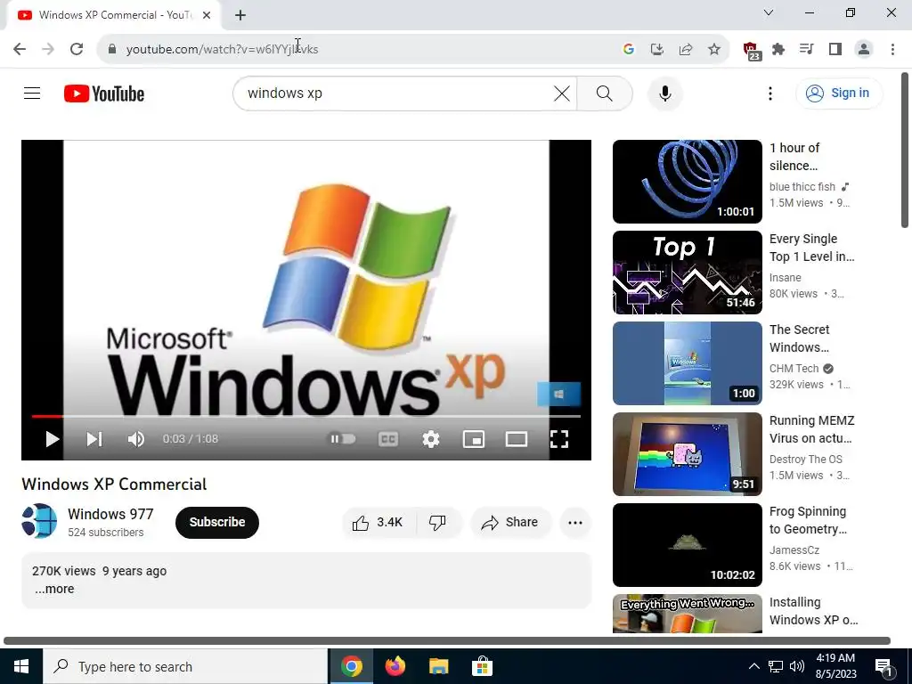Search with your voice microphone
The image size is (912, 684).
point(665,93)
